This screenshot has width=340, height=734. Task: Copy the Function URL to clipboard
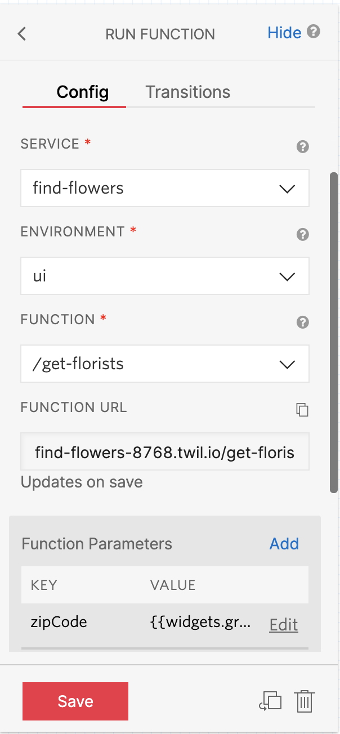coord(303,410)
